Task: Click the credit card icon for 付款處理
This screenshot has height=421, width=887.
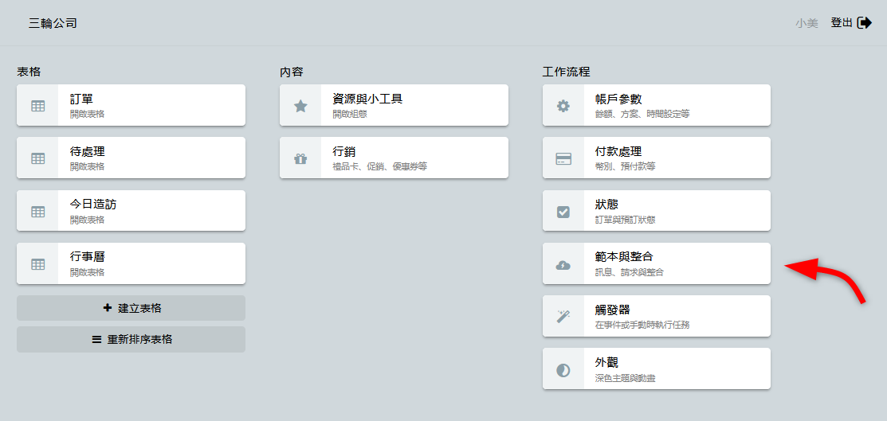Action: pyautogui.click(x=563, y=158)
